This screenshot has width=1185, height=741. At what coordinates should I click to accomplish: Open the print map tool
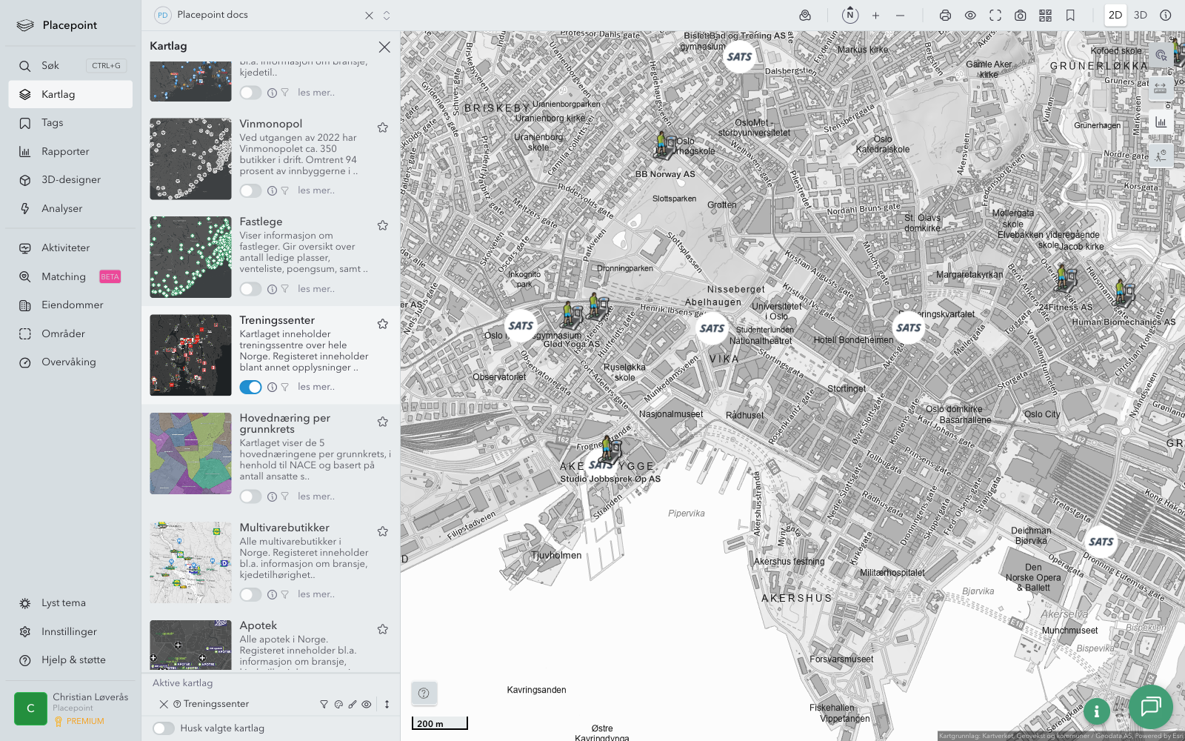[945, 16]
